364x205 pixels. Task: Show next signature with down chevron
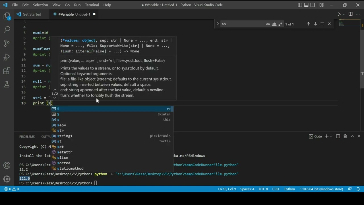pyautogui.click(x=55, y=98)
